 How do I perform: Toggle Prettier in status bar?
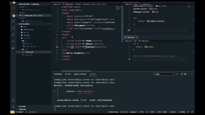(x=182, y=112)
